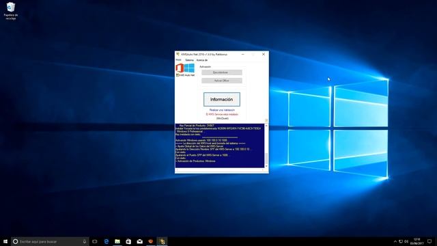The image size is (437, 246).
Task: Click the network icon in system tray
Action: (401, 241)
